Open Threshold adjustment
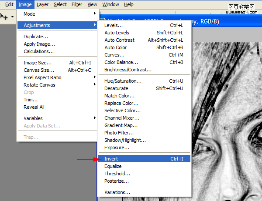The height and width of the screenshot is (201, 262). (x=144, y=174)
